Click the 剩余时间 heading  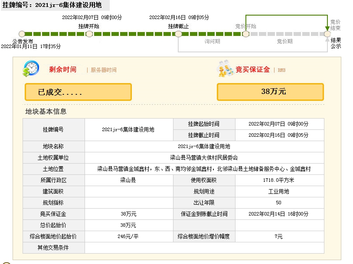click(62, 69)
